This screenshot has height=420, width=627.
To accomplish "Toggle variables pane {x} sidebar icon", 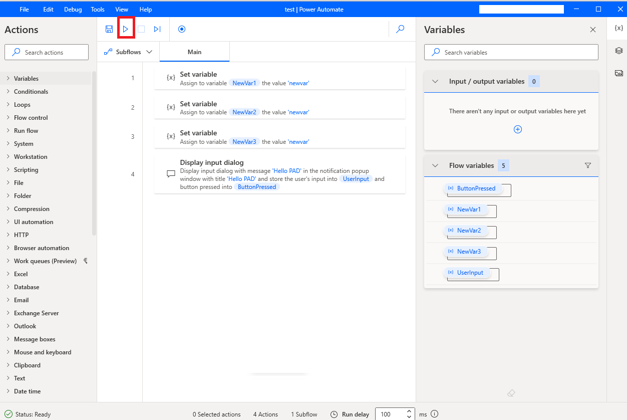I will (x=619, y=28).
